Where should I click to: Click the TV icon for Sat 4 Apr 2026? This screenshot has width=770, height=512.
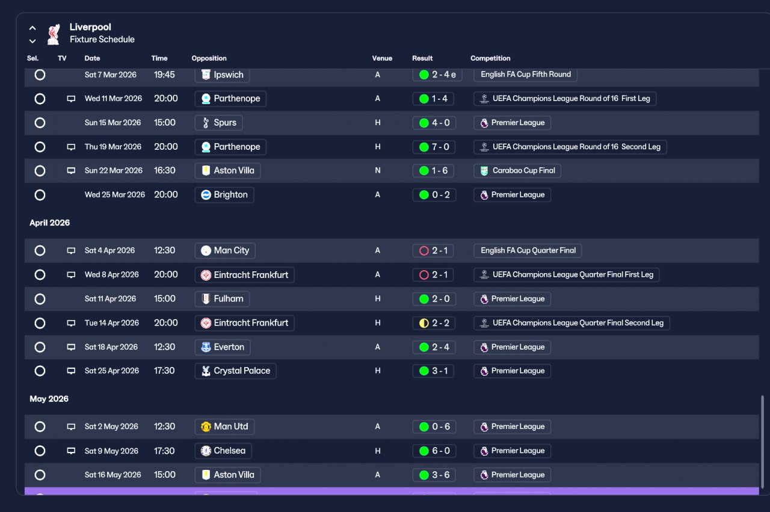pyautogui.click(x=71, y=250)
